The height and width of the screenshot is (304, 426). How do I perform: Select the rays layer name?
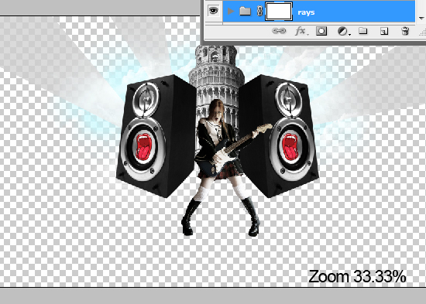pyautogui.click(x=306, y=12)
